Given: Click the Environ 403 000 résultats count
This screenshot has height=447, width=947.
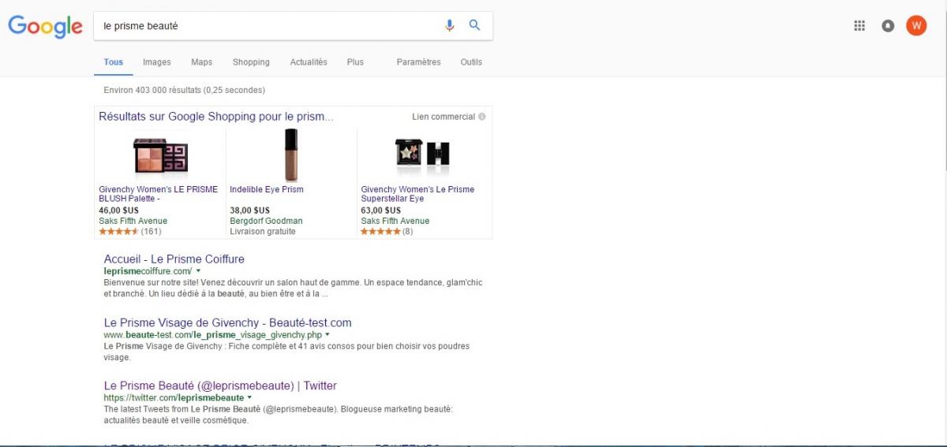Looking at the screenshot, I should (x=185, y=90).
